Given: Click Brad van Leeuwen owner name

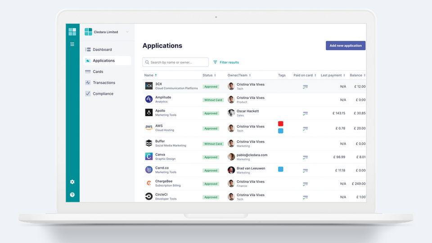Looking at the screenshot, I should [x=251, y=168].
